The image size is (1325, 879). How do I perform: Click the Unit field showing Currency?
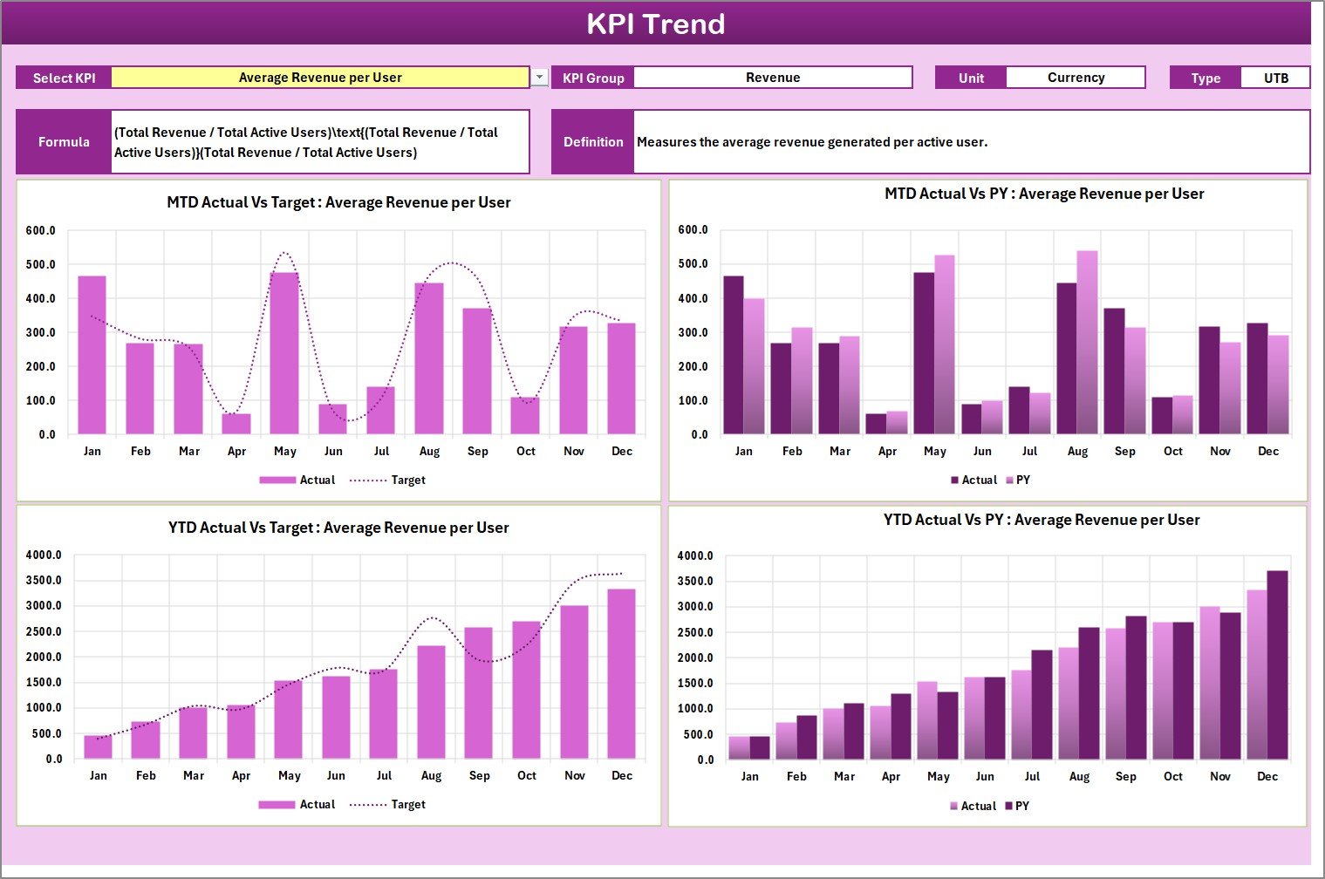(1076, 77)
